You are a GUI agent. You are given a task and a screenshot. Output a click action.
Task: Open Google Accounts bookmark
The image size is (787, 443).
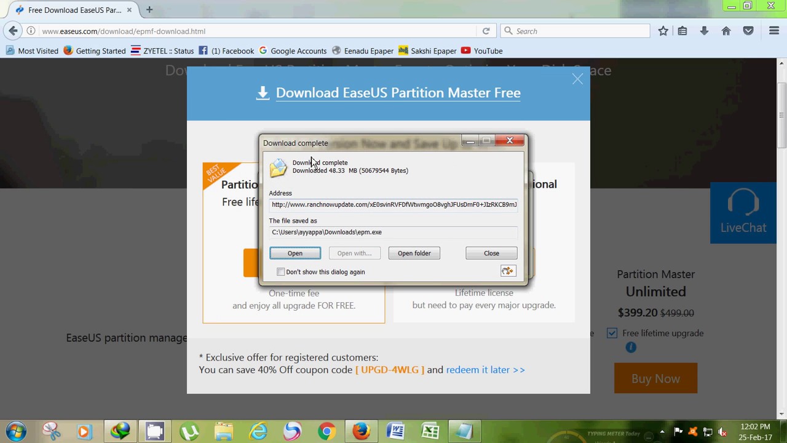pos(293,51)
